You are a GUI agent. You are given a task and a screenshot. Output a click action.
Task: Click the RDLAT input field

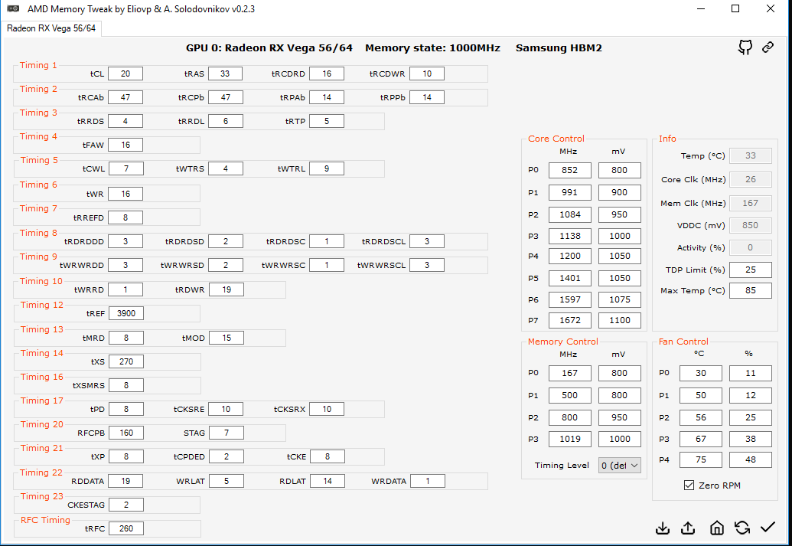[x=328, y=481]
